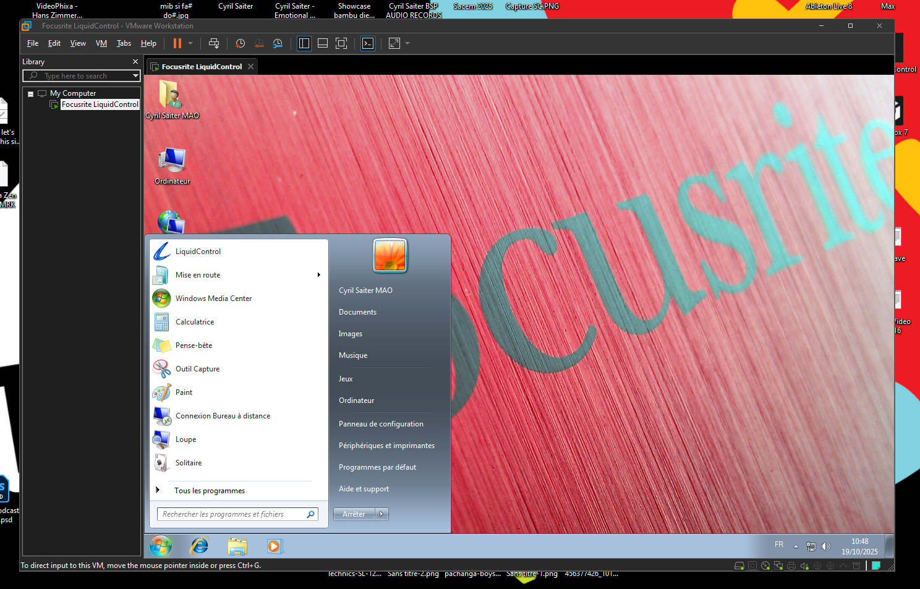Show hidden tray icons arrow
This screenshot has width=920, height=589.
[x=796, y=546]
